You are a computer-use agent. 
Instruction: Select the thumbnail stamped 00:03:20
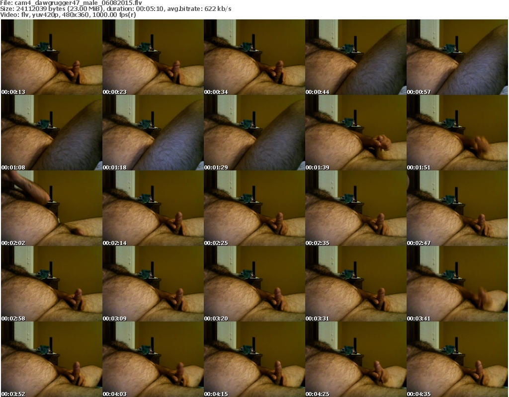click(254, 284)
